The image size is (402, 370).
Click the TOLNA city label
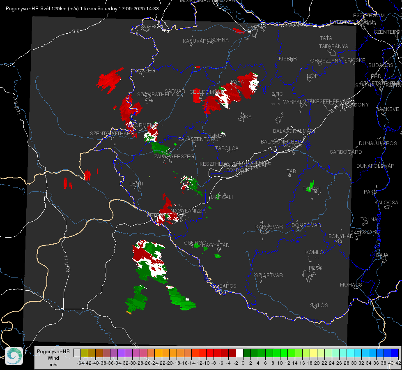coord(369,220)
